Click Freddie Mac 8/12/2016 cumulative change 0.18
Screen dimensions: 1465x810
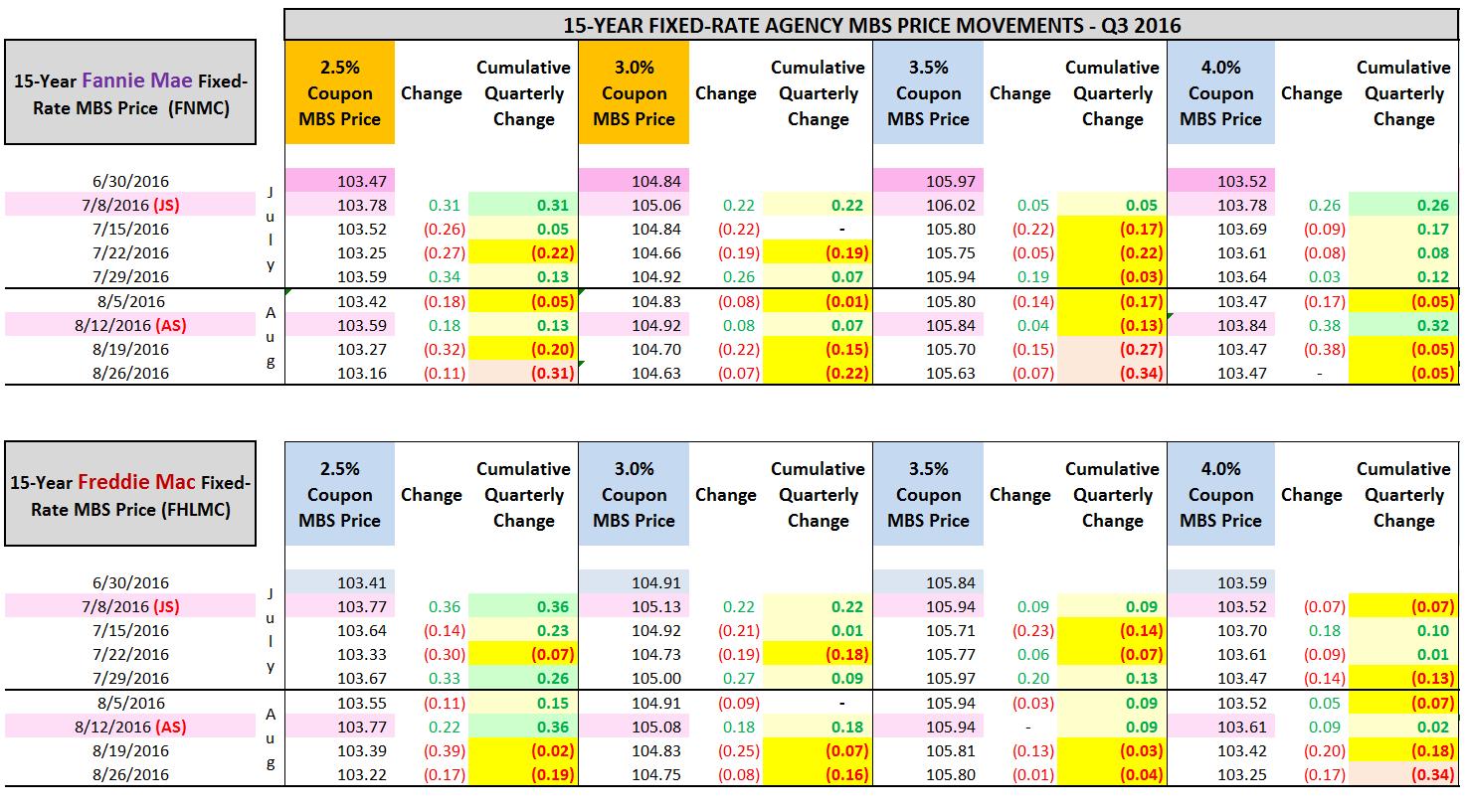click(817, 727)
